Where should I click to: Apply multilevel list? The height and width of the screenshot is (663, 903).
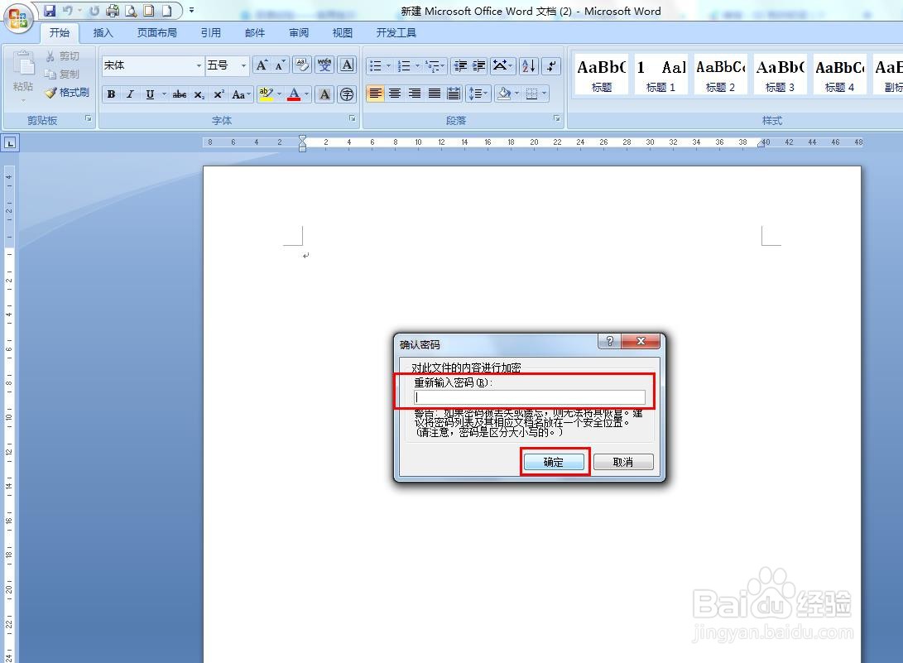pyautogui.click(x=433, y=65)
